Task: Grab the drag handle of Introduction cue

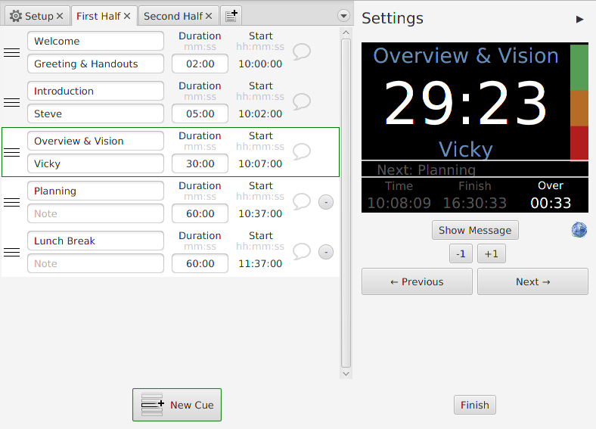Action: tap(12, 102)
